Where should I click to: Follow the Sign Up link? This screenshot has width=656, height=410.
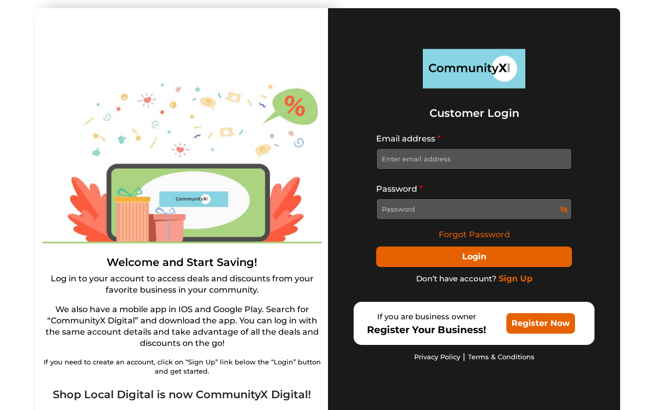(x=516, y=279)
